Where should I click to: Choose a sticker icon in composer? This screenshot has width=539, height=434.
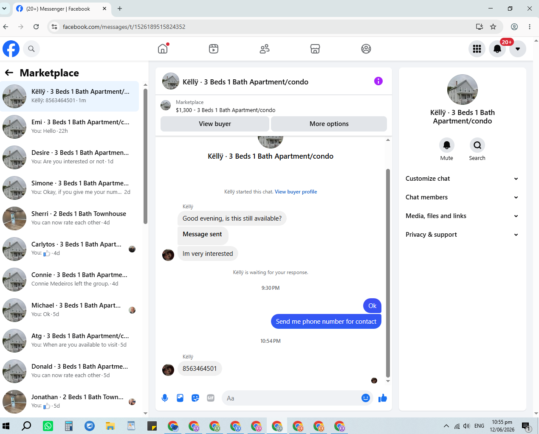point(195,398)
